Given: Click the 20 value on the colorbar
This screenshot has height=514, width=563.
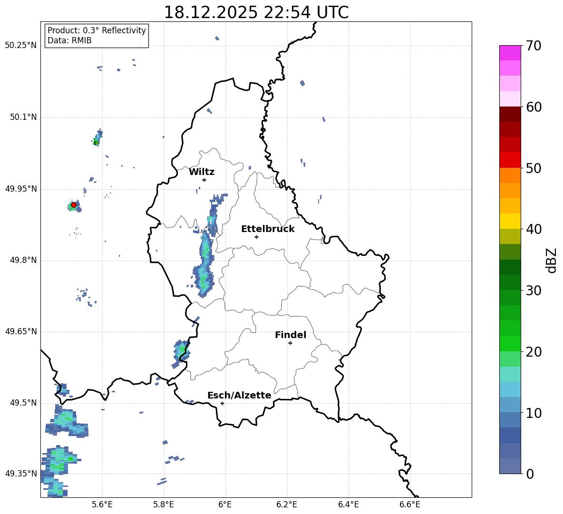Looking at the screenshot, I should pyautogui.click(x=534, y=352).
